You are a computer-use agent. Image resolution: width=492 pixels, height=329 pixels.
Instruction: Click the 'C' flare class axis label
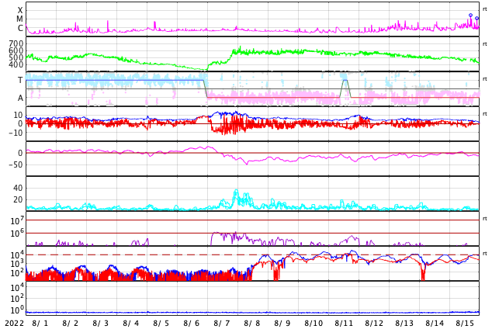[20, 28]
